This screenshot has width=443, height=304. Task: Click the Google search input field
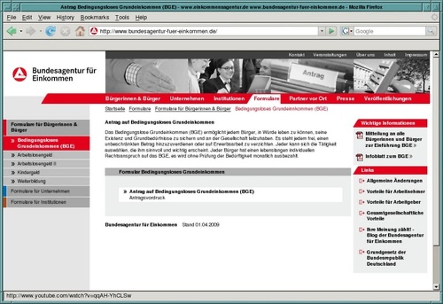point(390,31)
